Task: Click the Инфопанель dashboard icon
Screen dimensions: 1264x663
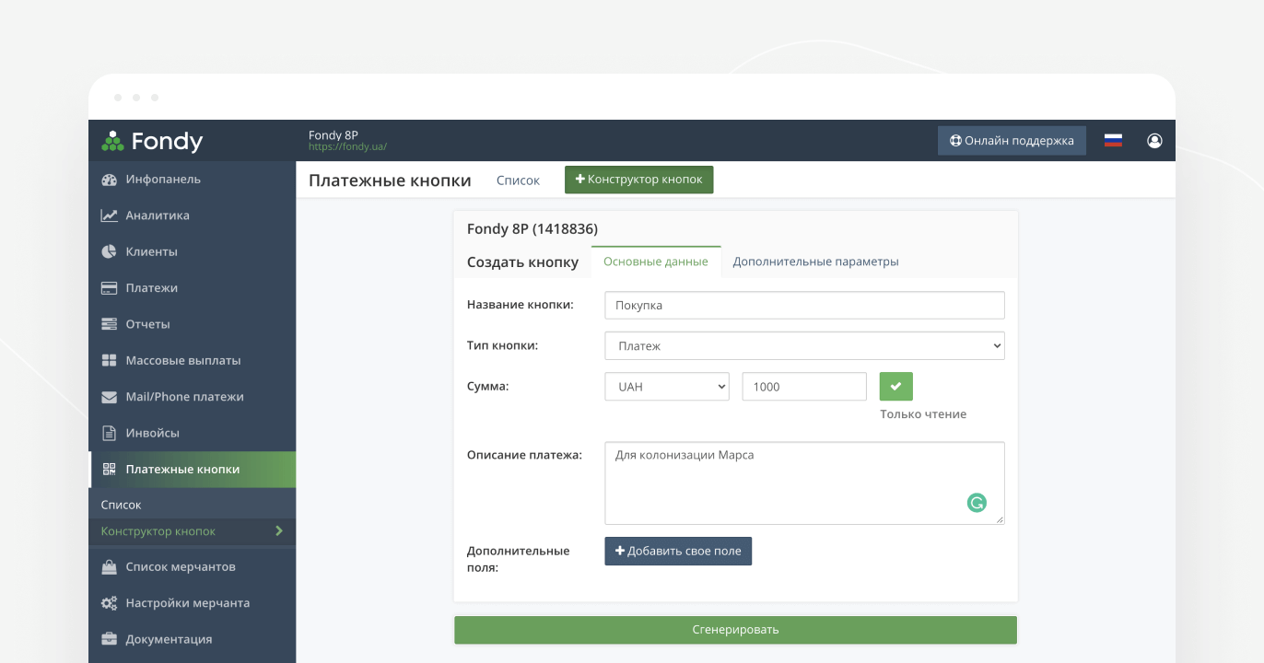Action: [x=109, y=180]
